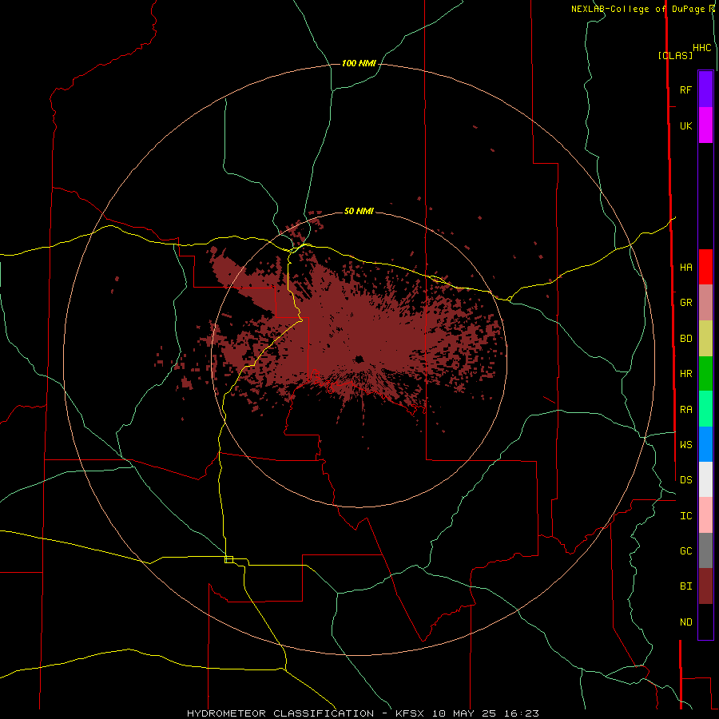Click the KFSX station identifier
The height and width of the screenshot is (719, 719).
411,713
